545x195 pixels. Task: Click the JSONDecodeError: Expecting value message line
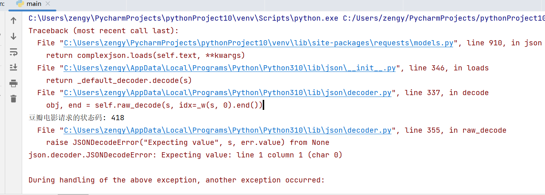coord(186,155)
